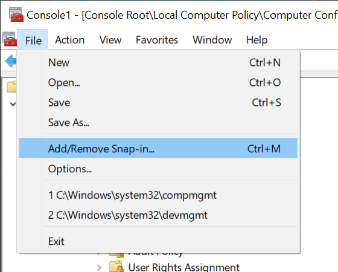Screen dimensions: 338x272
Task: Open the Help menu
Action: [x=257, y=40]
